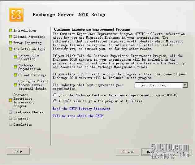The image size is (195, 165).
Task: Click the green icon beside Exchange Organization
Action: (15, 67)
